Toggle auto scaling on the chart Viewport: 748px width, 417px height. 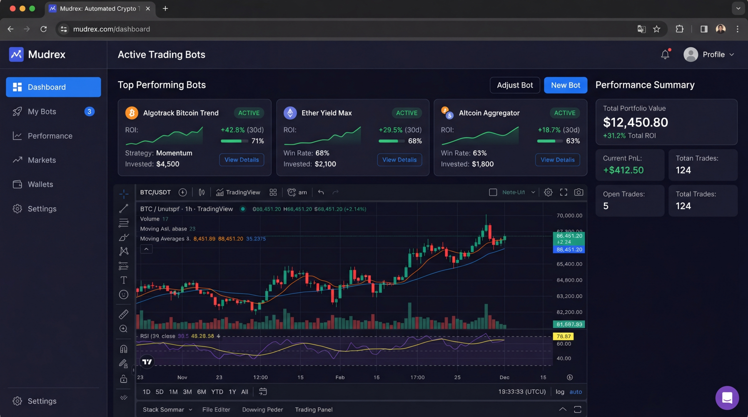point(576,391)
